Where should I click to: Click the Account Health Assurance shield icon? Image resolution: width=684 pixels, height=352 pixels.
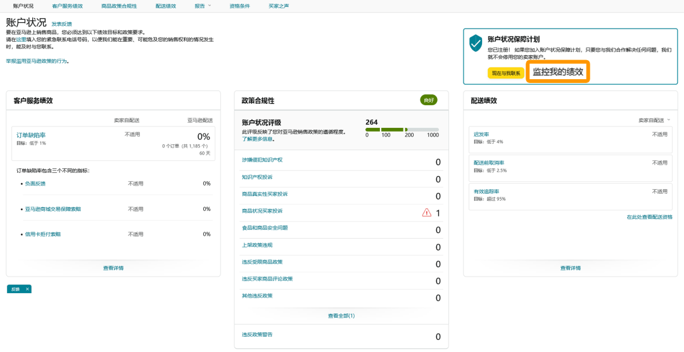coord(476,43)
